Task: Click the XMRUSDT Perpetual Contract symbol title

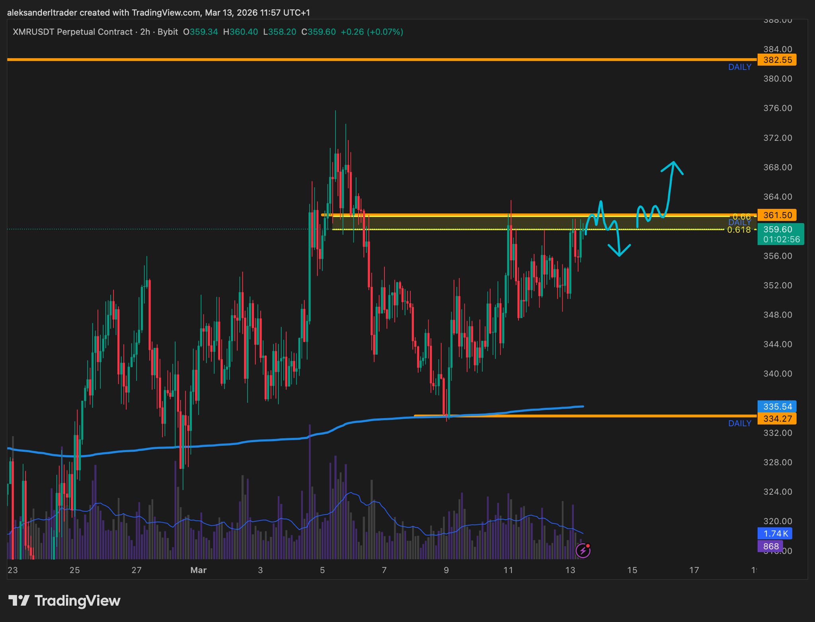Action: point(72,32)
